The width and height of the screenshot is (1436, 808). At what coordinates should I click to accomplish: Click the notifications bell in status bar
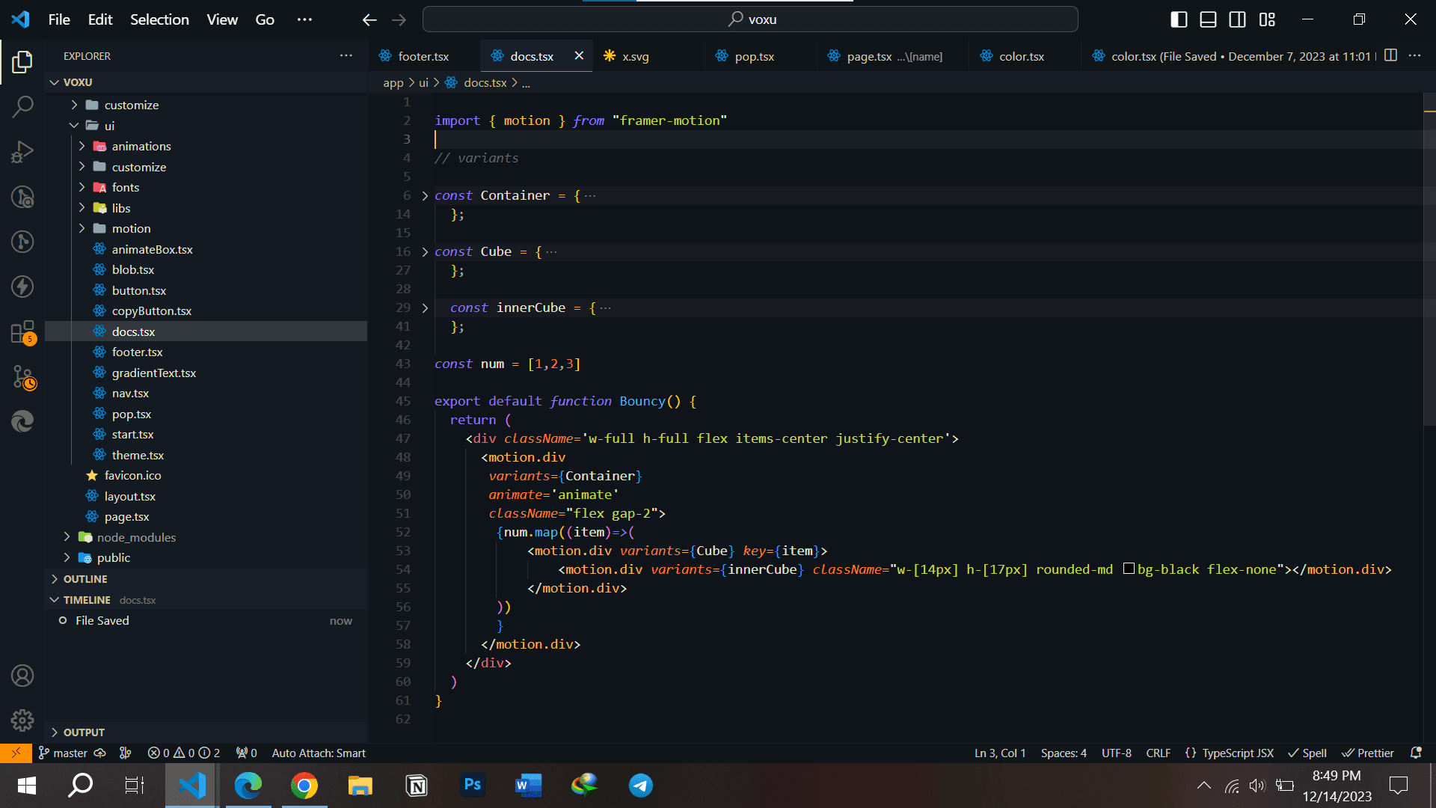click(1416, 753)
